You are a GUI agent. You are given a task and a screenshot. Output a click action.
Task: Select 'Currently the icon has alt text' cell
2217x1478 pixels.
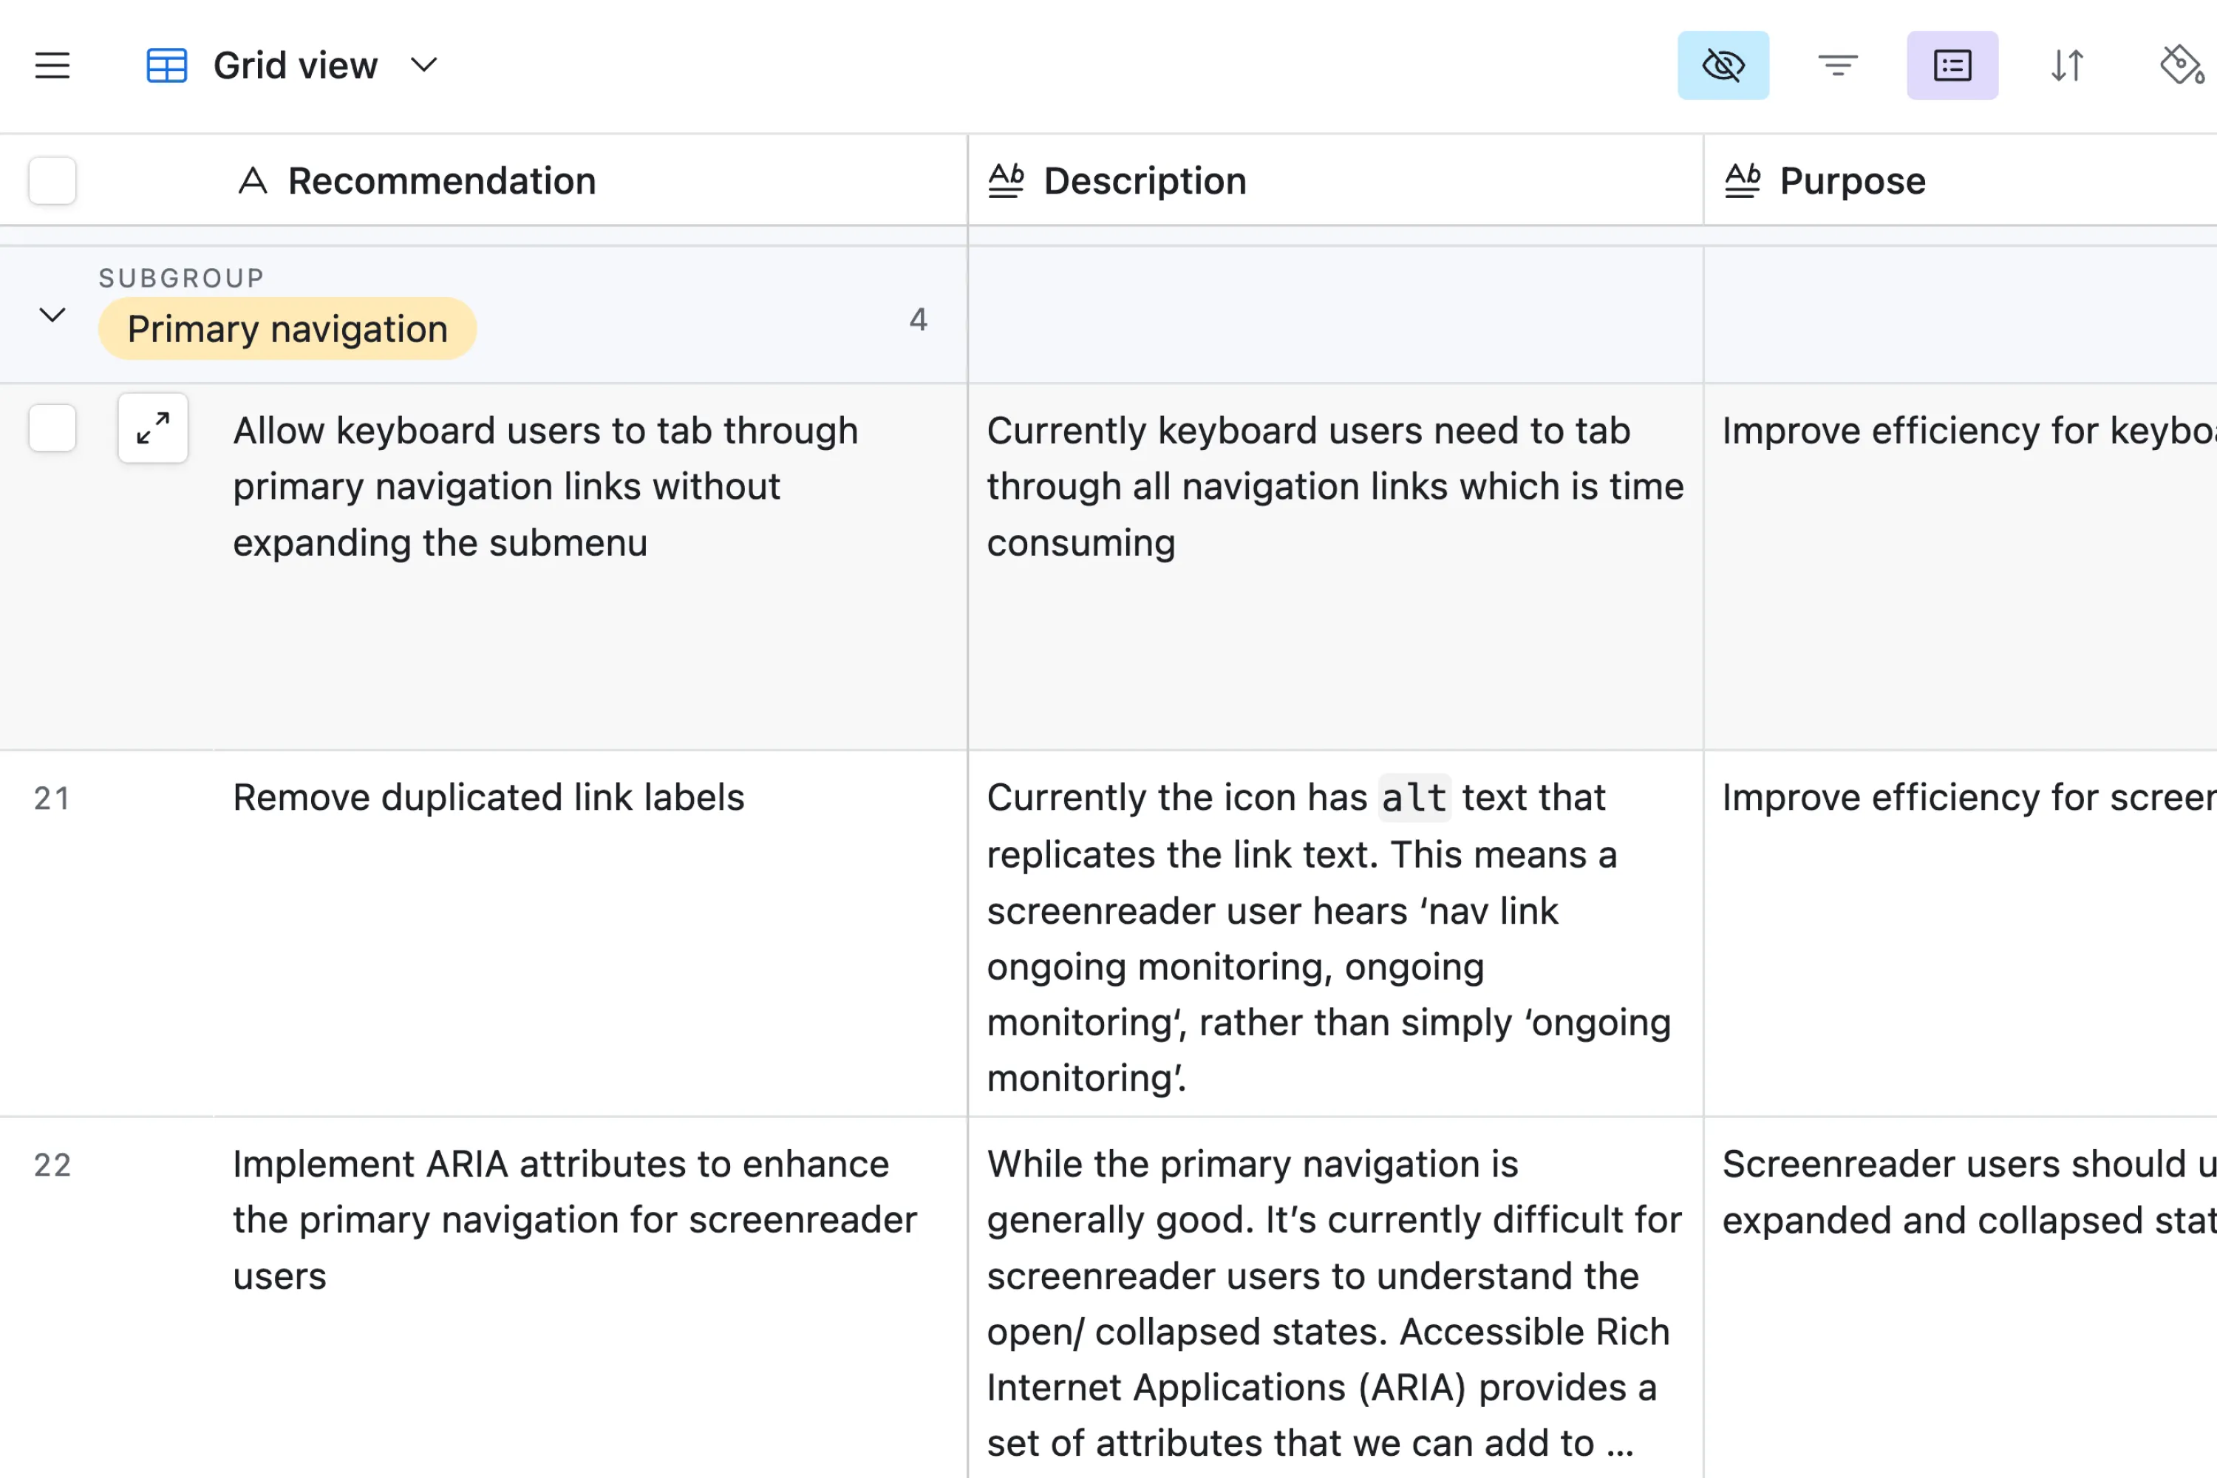1335,933
